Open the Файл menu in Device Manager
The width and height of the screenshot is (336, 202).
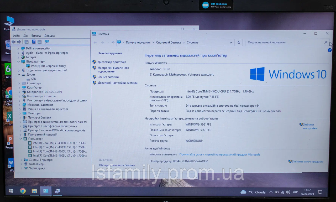[x=16, y=36]
